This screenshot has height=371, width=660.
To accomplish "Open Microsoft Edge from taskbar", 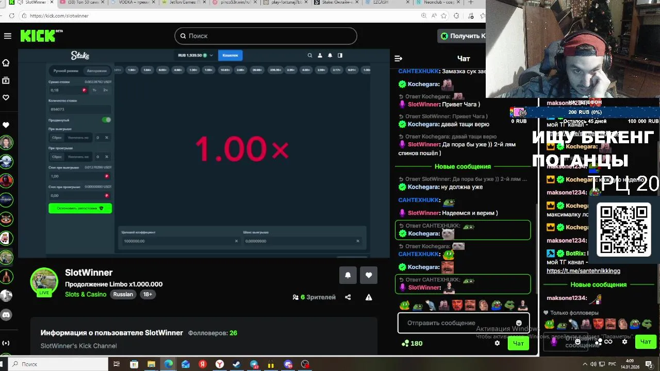I will click(169, 364).
